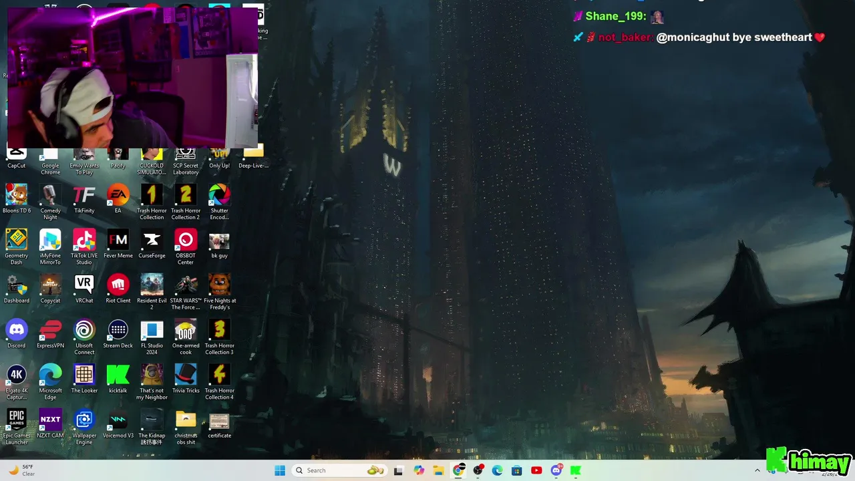Image resolution: width=855 pixels, height=481 pixels.
Task: Select Trash Horror Collection 3 icon
Action: (x=219, y=337)
